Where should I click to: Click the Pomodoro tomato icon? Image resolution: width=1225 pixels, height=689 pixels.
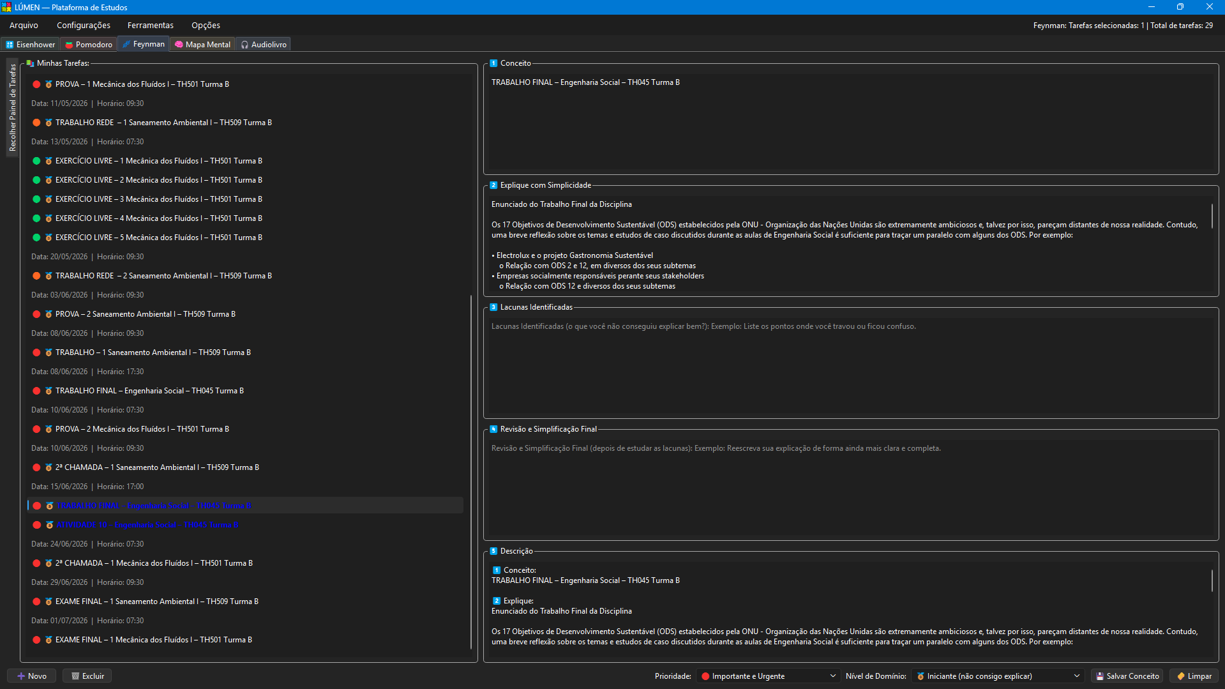click(x=69, y=45)
